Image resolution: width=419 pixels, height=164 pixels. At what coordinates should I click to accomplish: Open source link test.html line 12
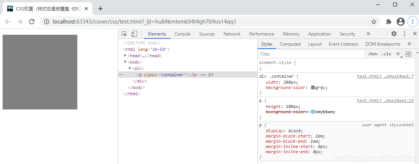pyautogui.click(x=385, y=101)
